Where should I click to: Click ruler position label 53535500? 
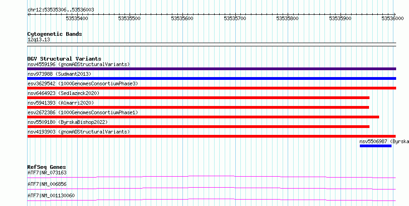point(130,18)
